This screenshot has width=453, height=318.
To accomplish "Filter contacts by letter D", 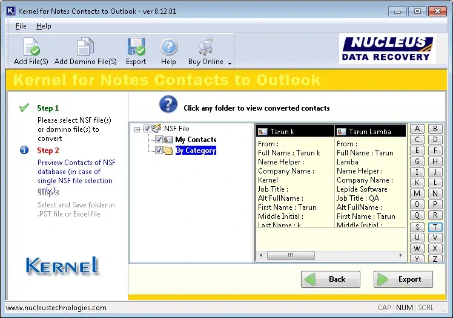I will [x=435, y=140].
